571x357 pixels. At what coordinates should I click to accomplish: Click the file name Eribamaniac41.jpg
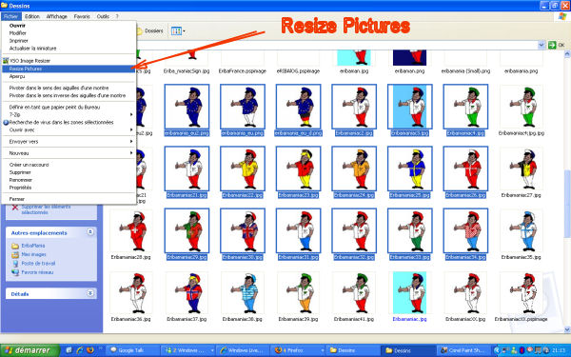click(354, 319)
